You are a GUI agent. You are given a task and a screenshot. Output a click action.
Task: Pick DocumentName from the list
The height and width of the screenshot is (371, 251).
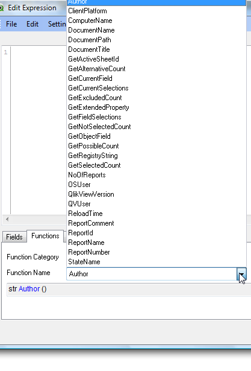[x=156, y=30]
